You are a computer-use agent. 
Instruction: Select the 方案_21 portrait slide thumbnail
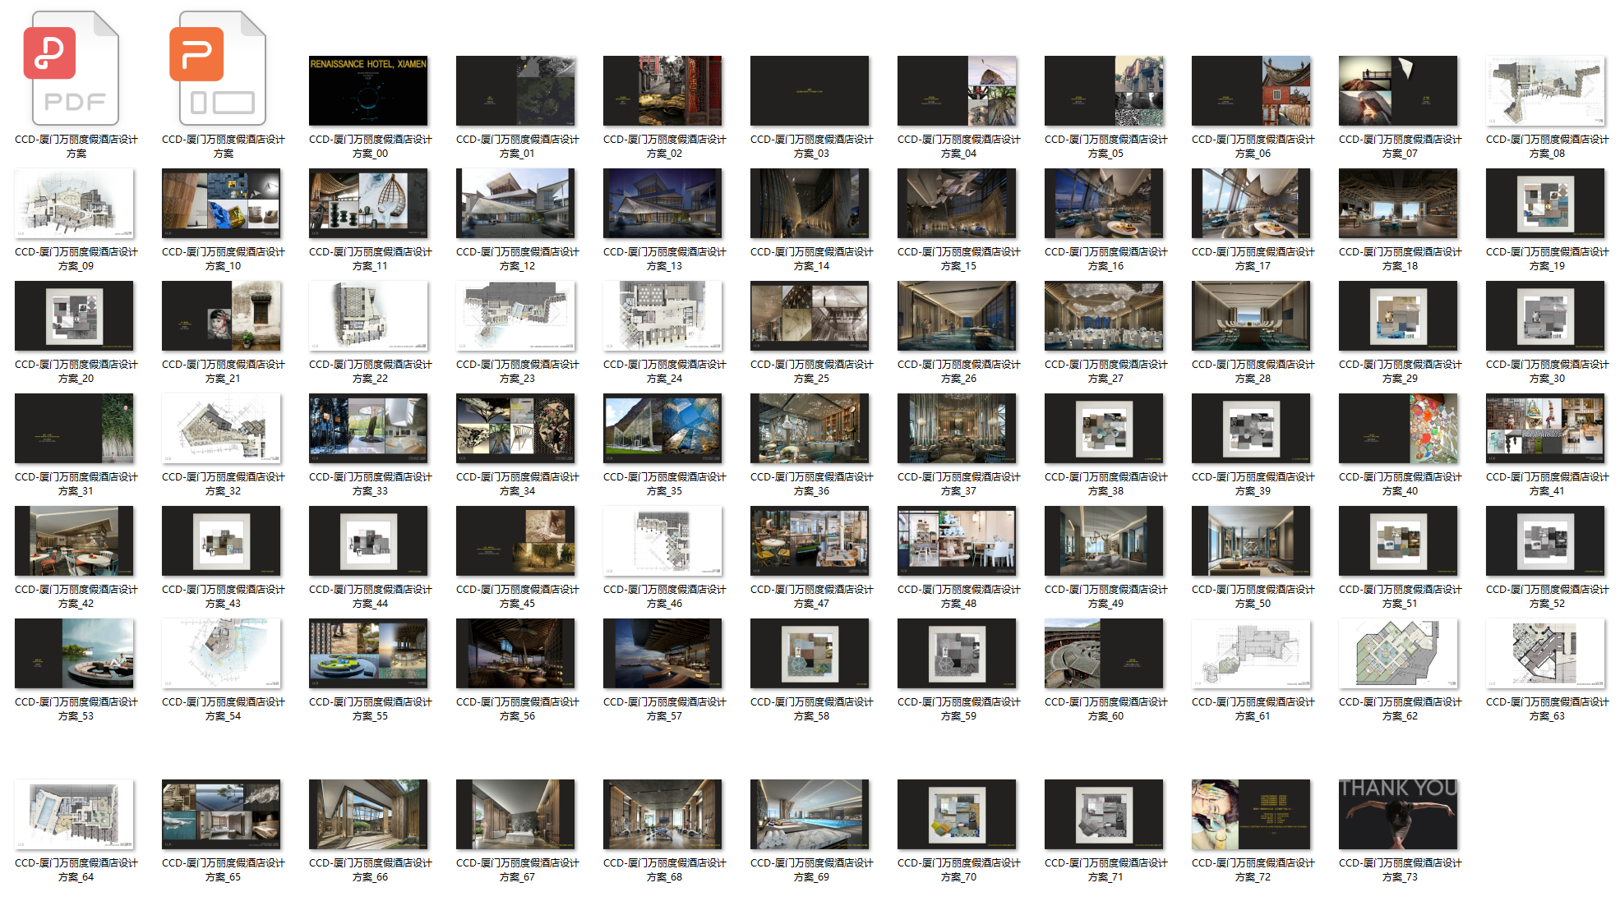(x=221, y=315)
